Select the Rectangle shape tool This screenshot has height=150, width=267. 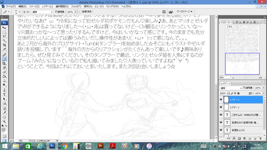4,103
